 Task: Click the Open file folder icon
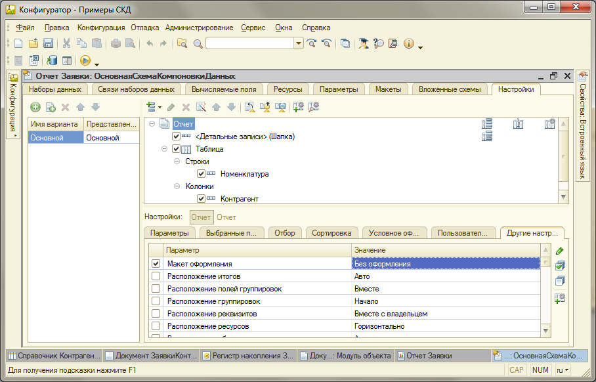(x=33, y=43)
